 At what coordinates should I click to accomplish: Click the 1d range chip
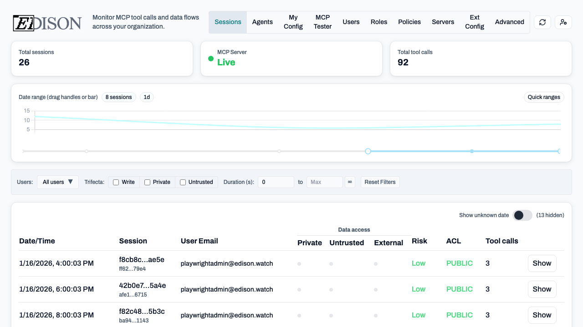(x=147, y=97)
